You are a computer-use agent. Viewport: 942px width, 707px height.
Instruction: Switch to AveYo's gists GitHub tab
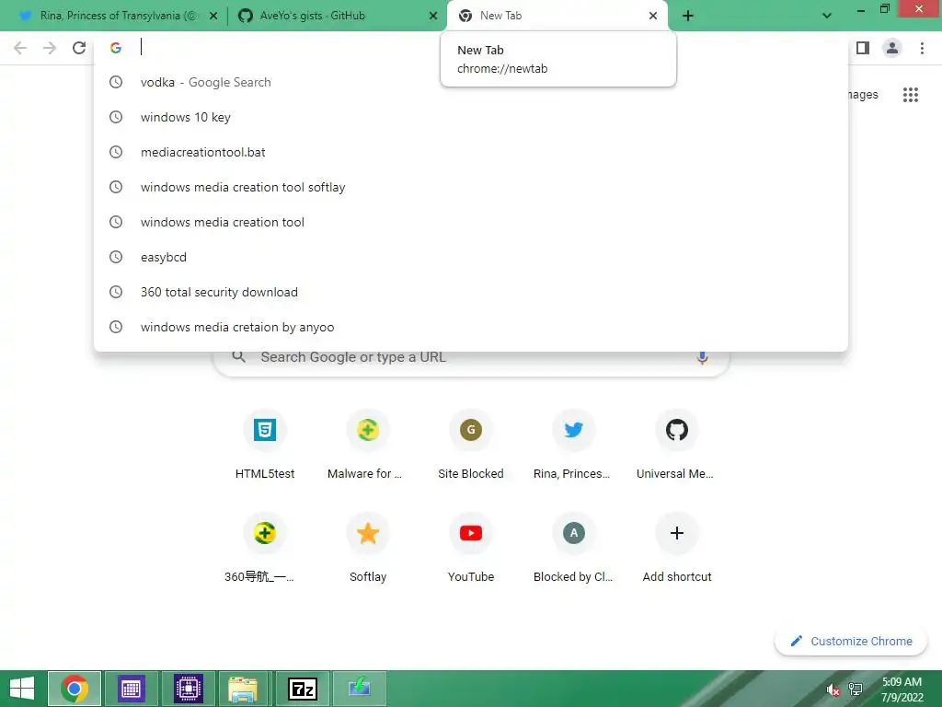tap(335, 16)
